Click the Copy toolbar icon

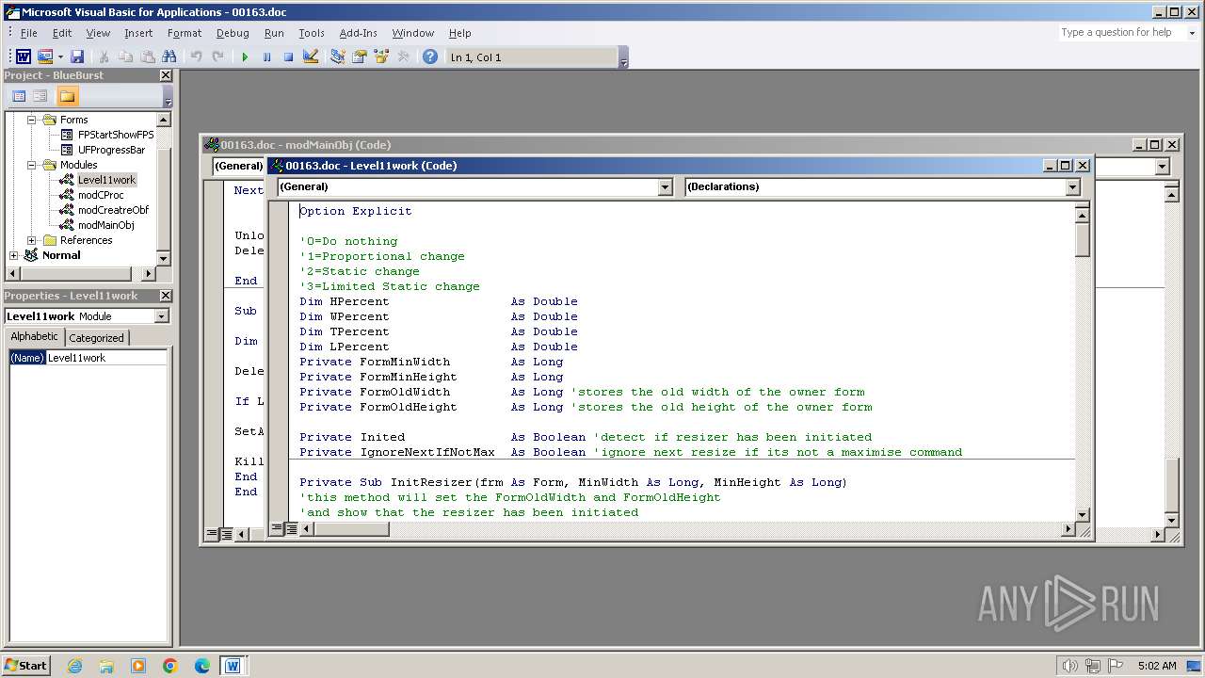pos(126,57)
